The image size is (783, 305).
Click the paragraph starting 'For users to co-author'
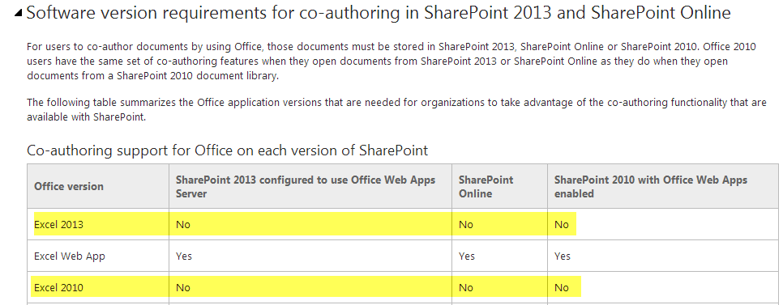tap(391, 61)
